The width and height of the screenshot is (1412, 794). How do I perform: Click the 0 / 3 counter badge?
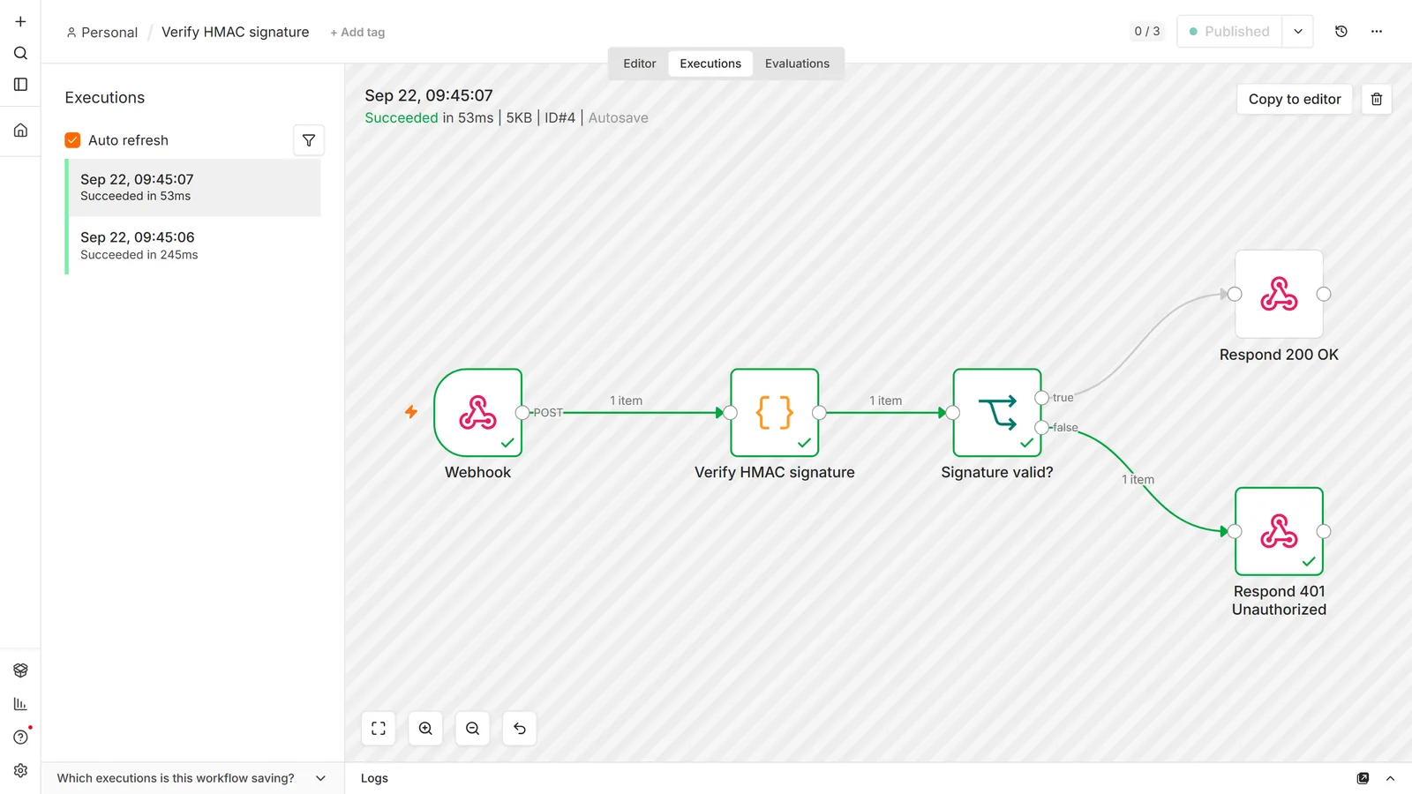[x=1147, y=32]
